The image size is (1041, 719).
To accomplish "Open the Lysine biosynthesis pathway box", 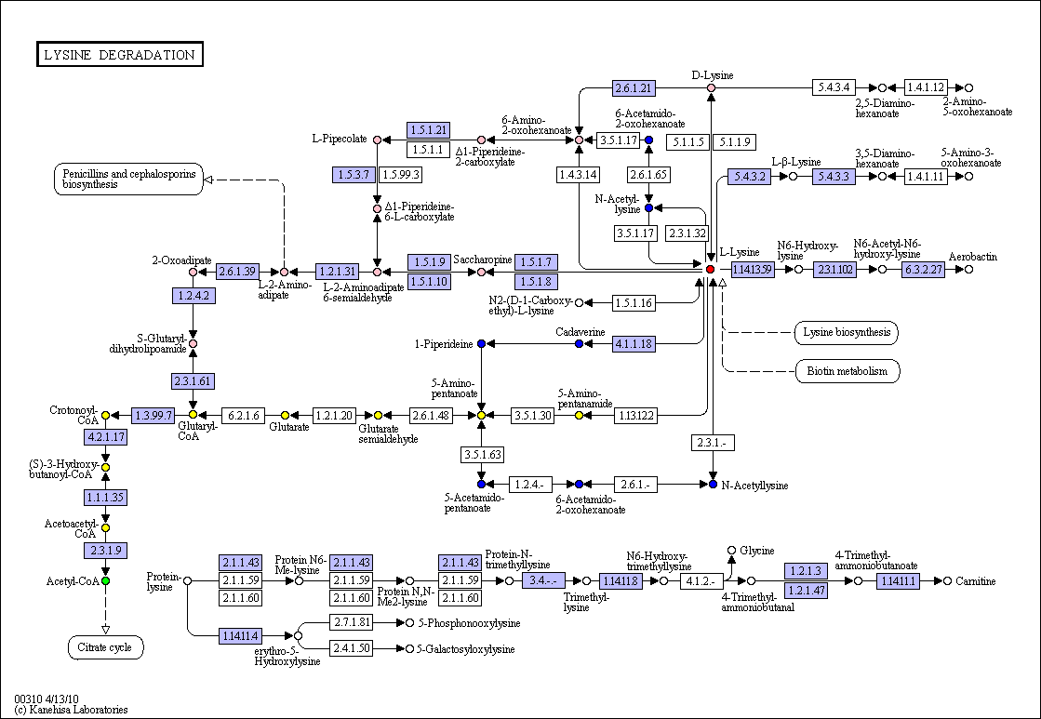I will pos(847,333).
